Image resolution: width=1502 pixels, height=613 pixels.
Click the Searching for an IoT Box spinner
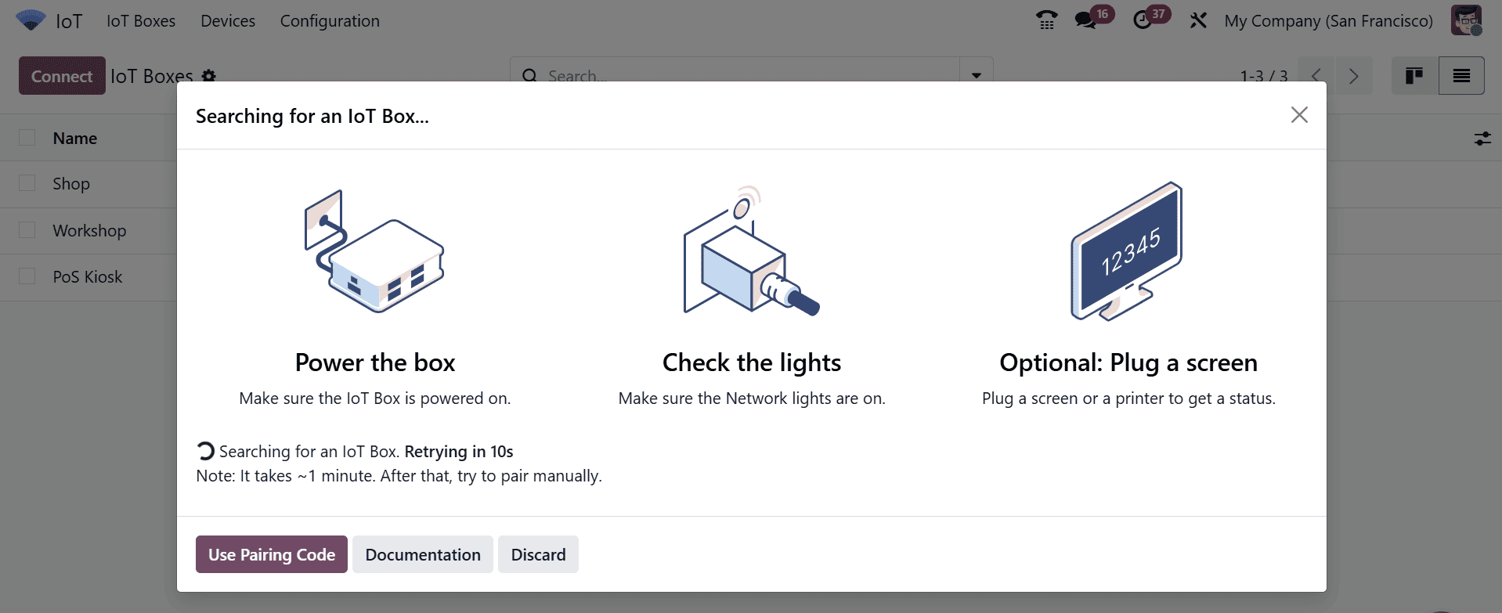coord(204,450)
